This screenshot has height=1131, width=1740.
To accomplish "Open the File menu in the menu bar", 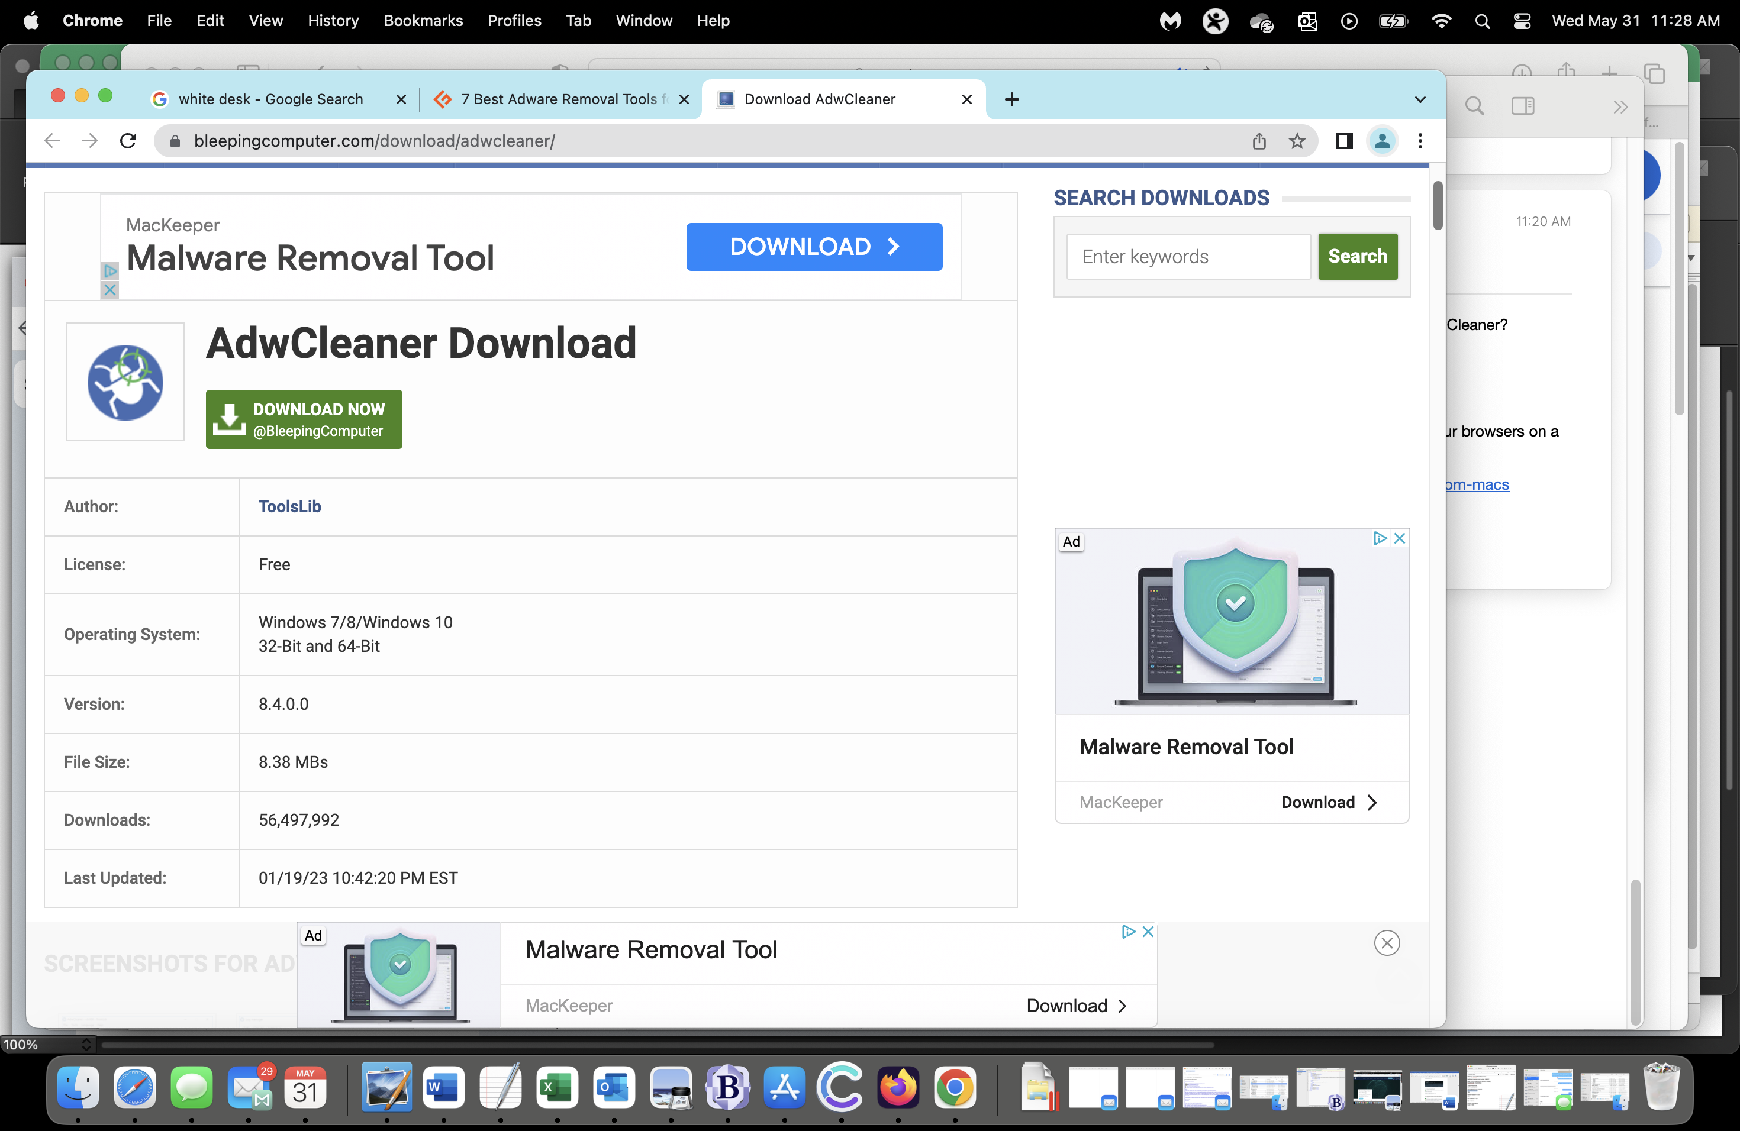I will pyautogui.click(x=159, y=21).
